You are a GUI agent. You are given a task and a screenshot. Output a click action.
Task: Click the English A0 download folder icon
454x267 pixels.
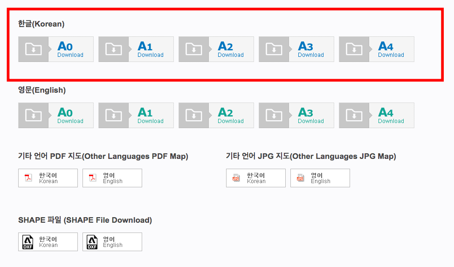pos(33,115)
